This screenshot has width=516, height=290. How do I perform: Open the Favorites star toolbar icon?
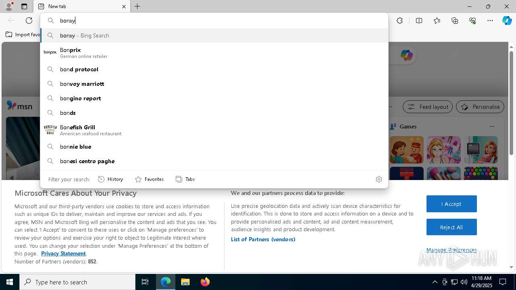pos(437,21)
